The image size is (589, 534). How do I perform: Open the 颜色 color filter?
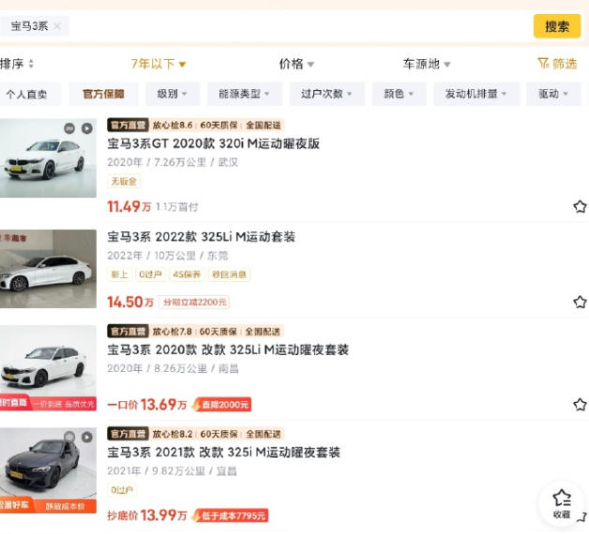coord(399,94)
